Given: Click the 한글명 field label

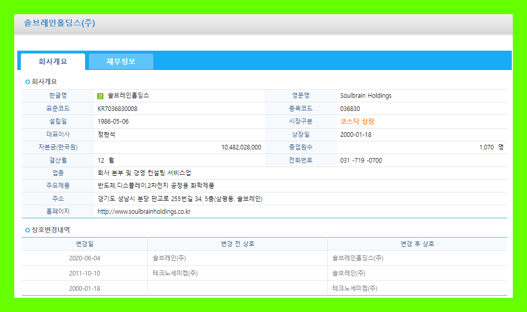Looking at the screenshot, I should [58, 96].
